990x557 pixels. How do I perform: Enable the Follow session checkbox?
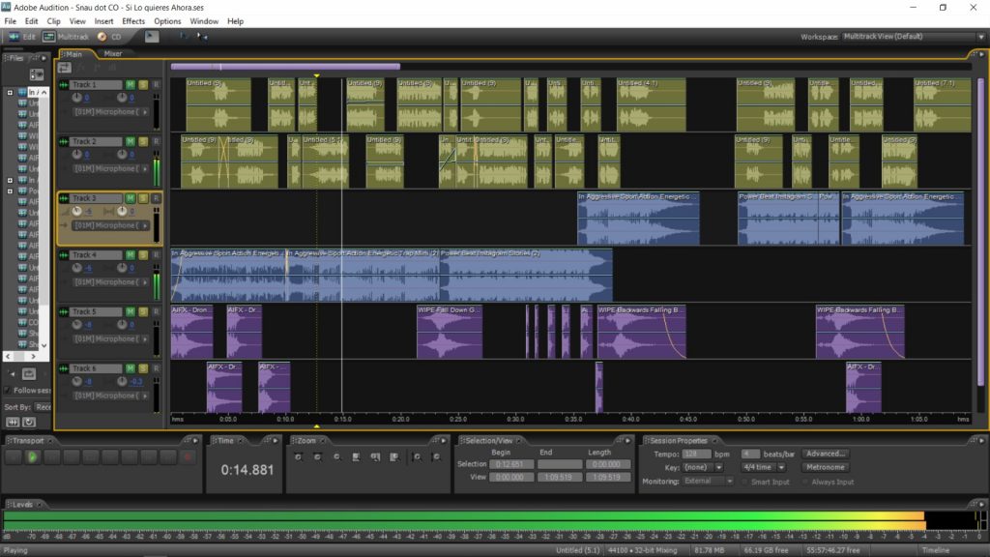pyautogui.click(x=9, y=391)
